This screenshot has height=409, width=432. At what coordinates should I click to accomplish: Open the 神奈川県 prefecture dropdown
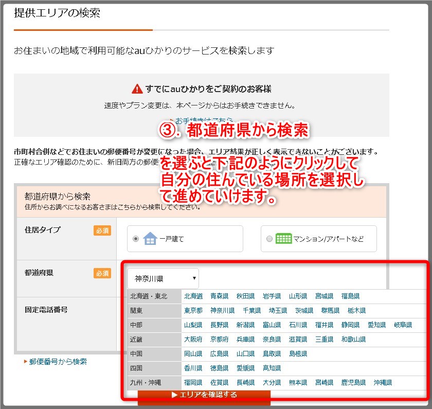(x=163, y=278)
